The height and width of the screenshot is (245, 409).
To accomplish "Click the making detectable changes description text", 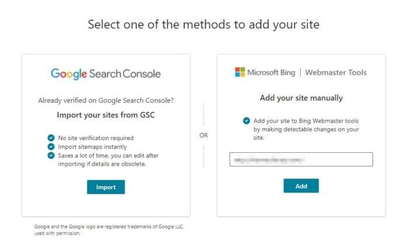I will tap(306, 129).
